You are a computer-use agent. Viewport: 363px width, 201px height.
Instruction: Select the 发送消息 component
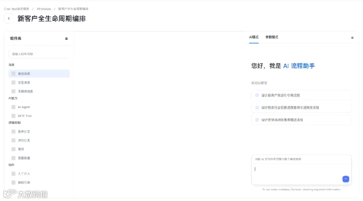(x=39, y=73)
